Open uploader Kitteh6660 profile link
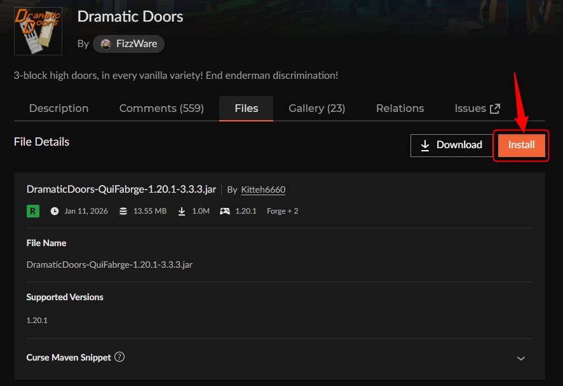Viewport: 563px width, 386px height. [x=263, y=190]
